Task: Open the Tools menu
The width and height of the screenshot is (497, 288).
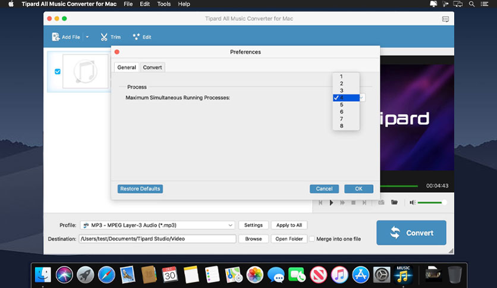Action: click(x=164, y=4)
